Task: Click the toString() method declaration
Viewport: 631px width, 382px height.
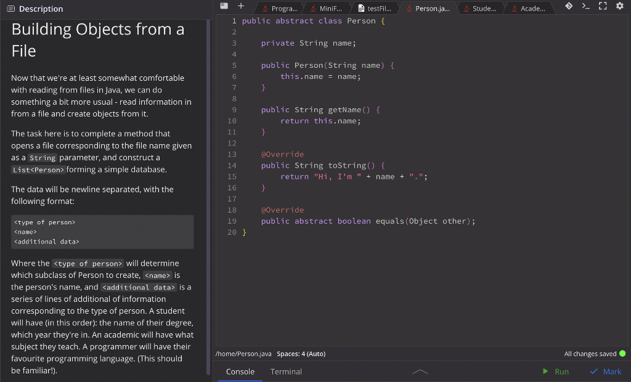Action: (x=323, y=166)
